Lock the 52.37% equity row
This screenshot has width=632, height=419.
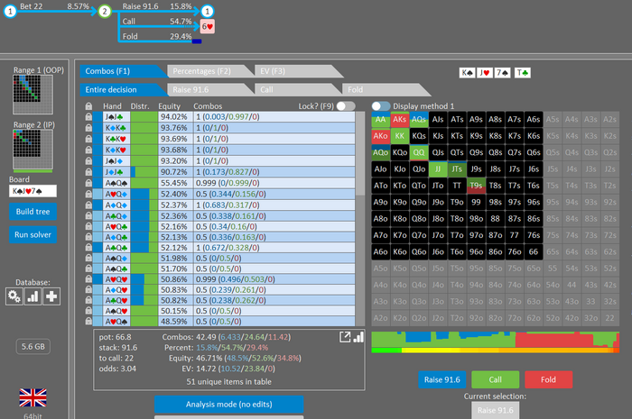(x=88, y=205)
